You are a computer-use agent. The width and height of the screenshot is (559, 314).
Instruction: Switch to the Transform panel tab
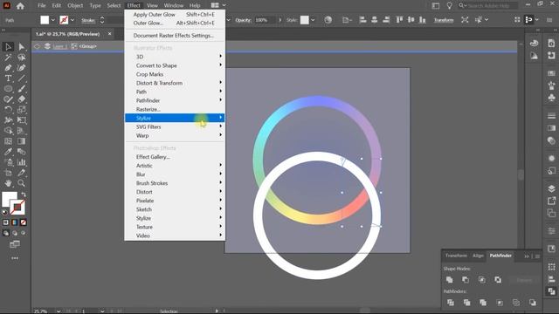(x=456, y=256)
